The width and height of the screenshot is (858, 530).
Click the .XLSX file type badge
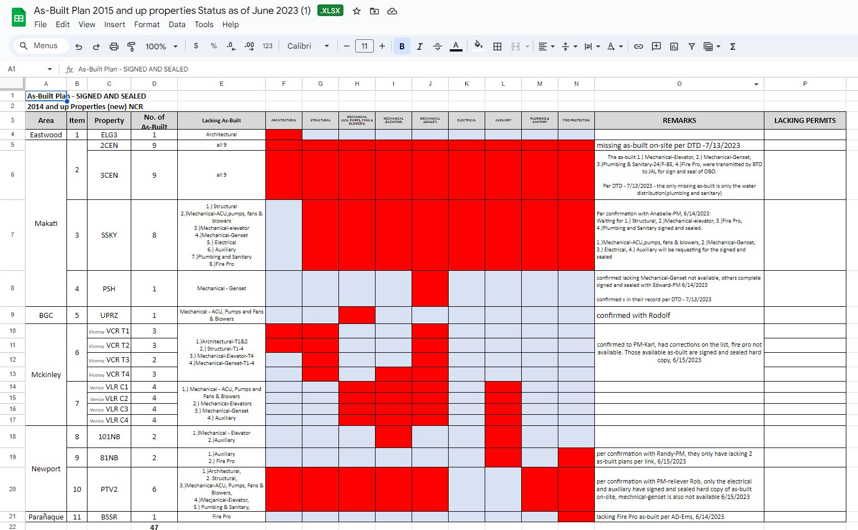click(x=330, y=11)
